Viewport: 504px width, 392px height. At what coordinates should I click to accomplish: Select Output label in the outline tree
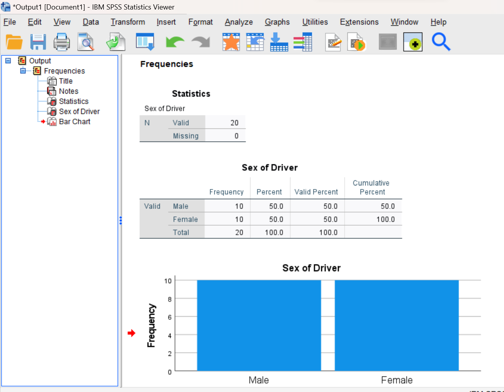40,61
